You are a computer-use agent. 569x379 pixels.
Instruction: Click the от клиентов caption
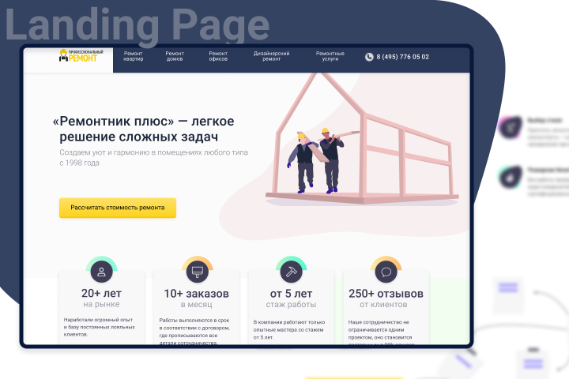tap(383, 305)
